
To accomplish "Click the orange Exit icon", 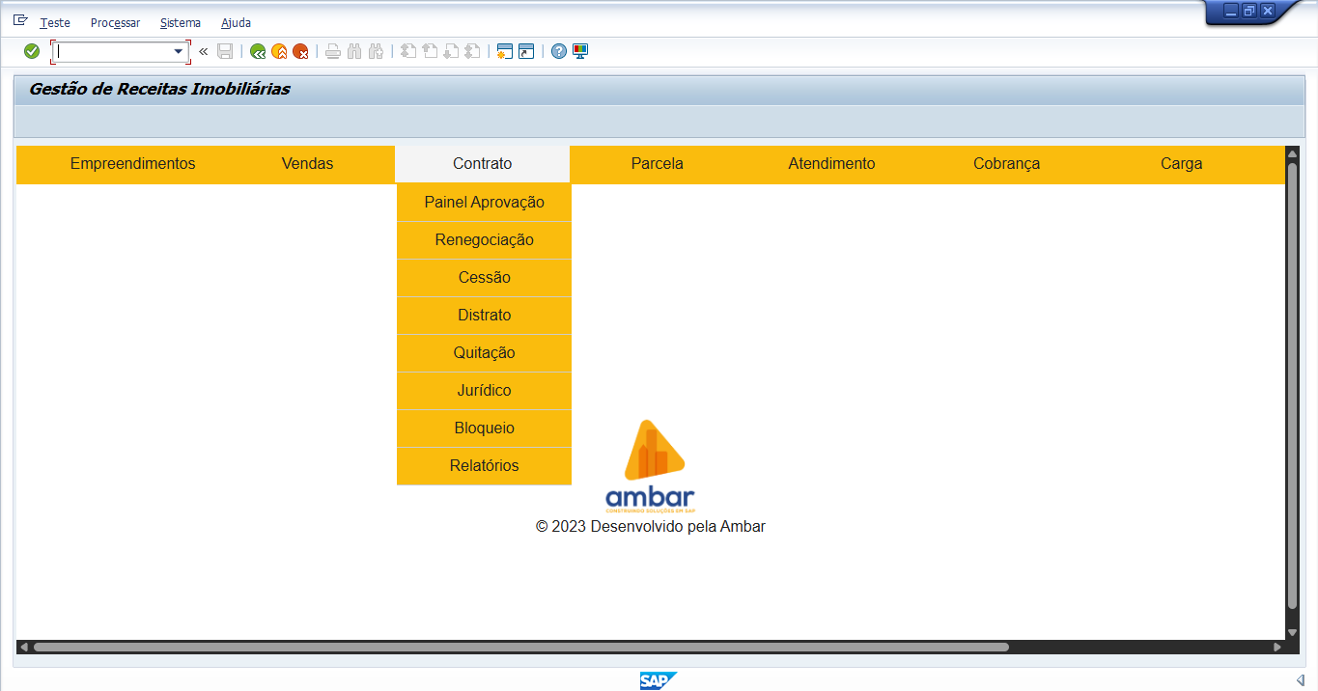I will coord(279,51).
